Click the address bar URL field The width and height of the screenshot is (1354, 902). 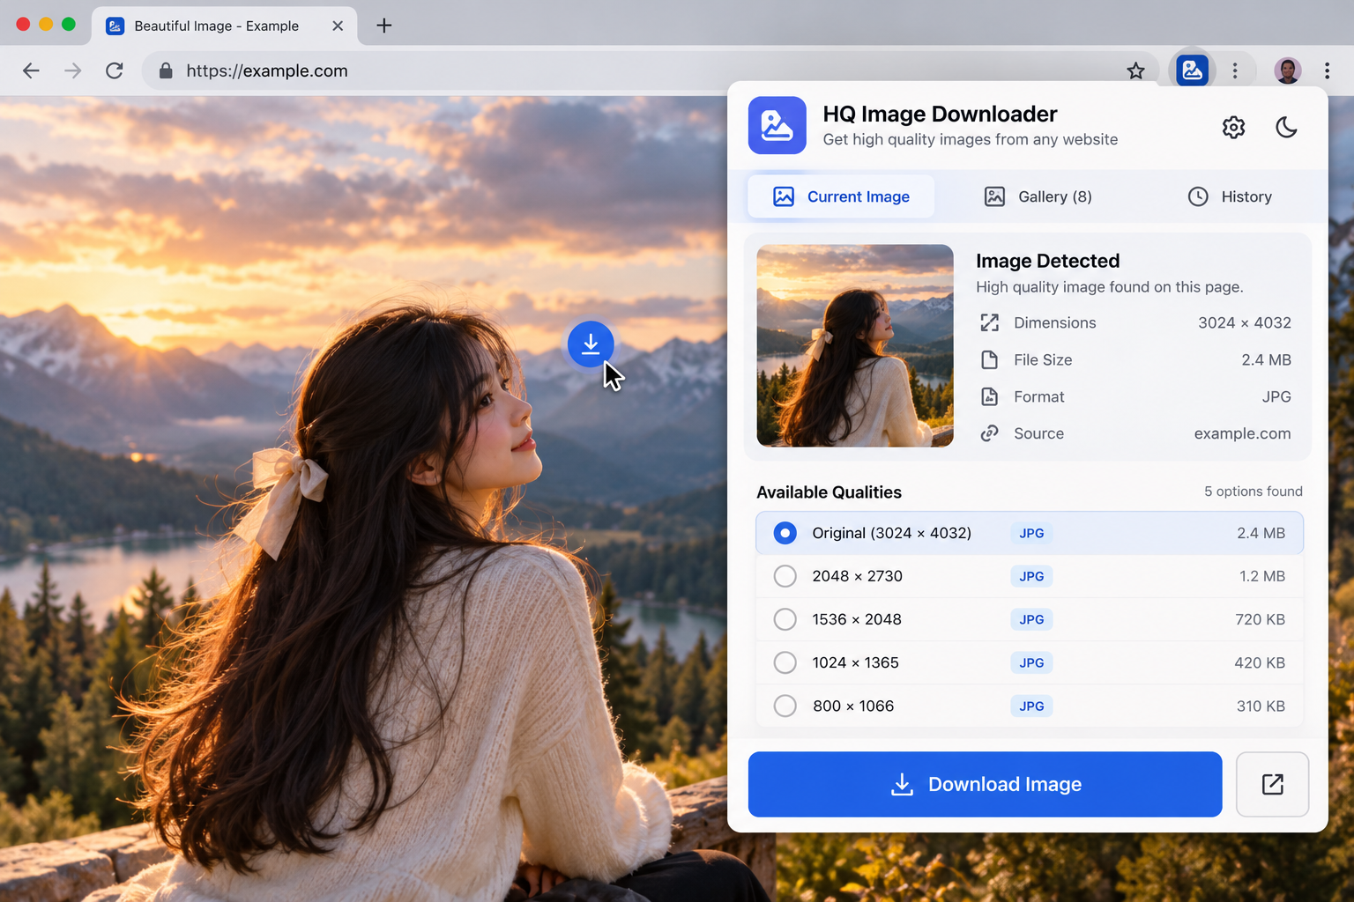coord(652,70)
